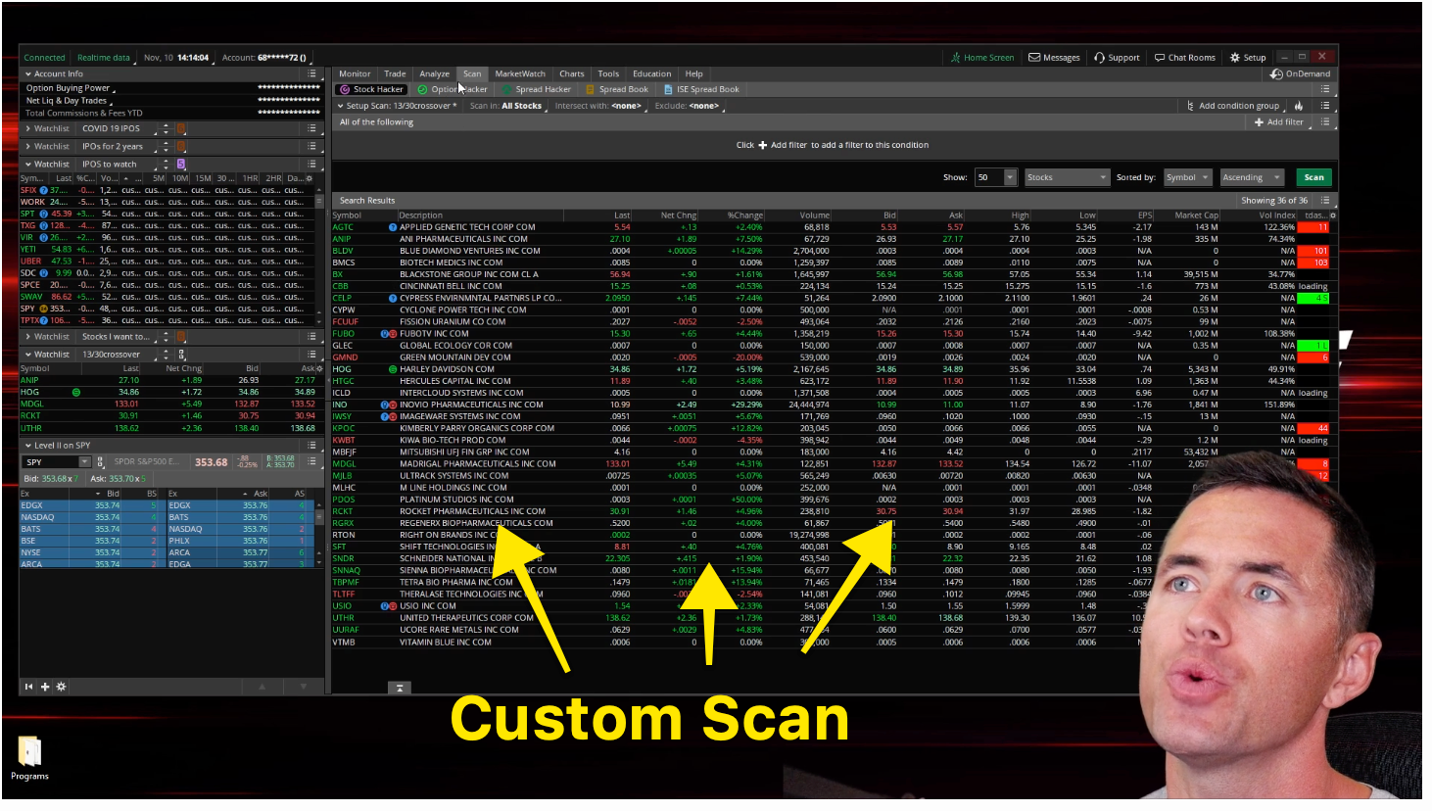Sort results by Volume column header

(814, 215)
